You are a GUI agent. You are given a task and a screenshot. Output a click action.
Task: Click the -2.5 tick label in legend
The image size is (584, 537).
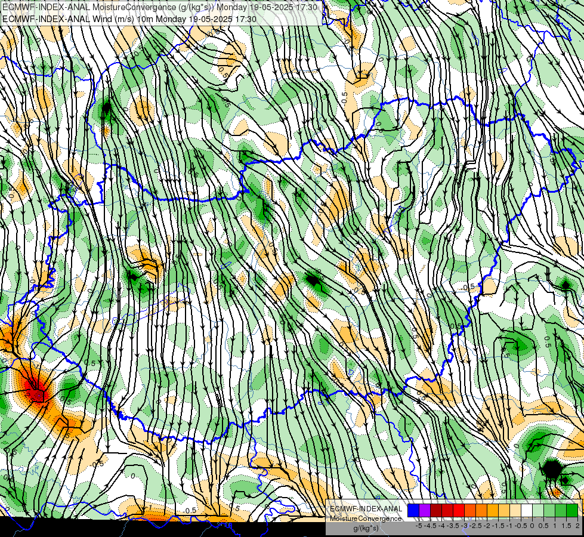click(x=475, y=526)
